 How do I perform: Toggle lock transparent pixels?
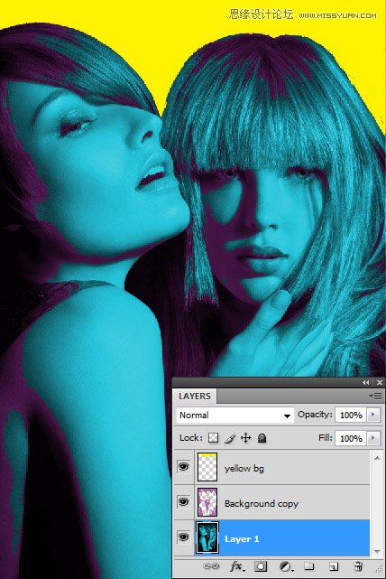[x=213, y=438]
